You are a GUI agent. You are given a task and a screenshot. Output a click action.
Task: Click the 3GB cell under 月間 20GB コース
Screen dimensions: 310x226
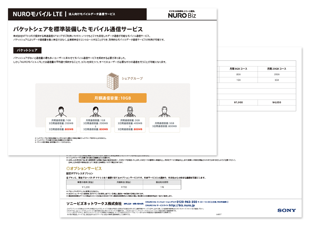click(277, 80)
